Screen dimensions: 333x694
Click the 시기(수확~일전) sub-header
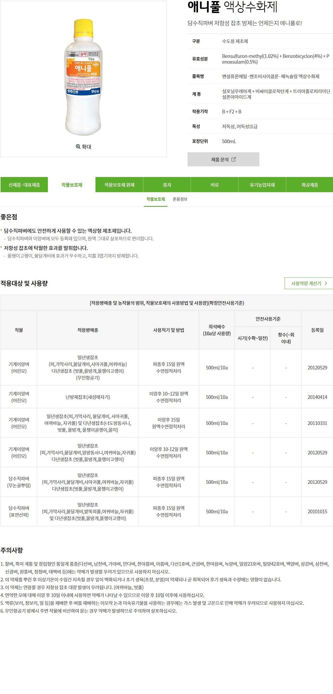pos(253,338)
